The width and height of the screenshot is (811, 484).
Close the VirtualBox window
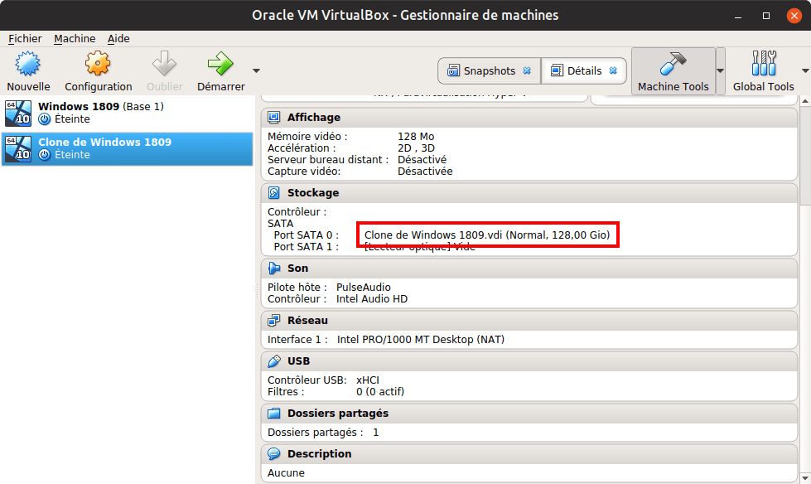point(794,16)
